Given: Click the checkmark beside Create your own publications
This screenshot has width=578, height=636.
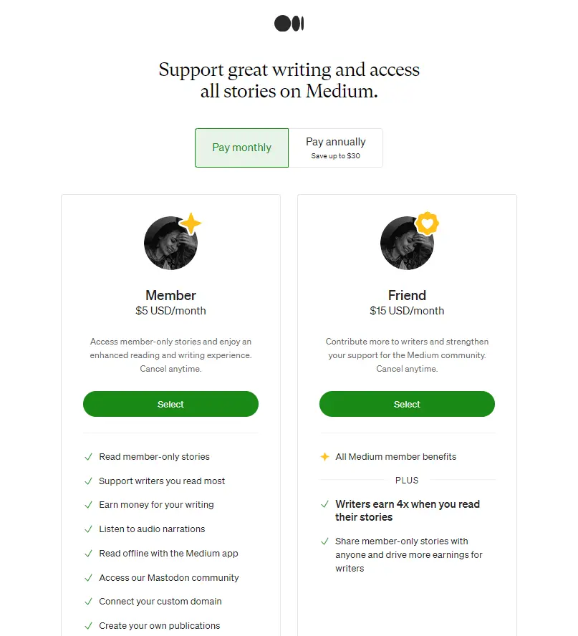Looking at the screenshot, I should (88, 626).
